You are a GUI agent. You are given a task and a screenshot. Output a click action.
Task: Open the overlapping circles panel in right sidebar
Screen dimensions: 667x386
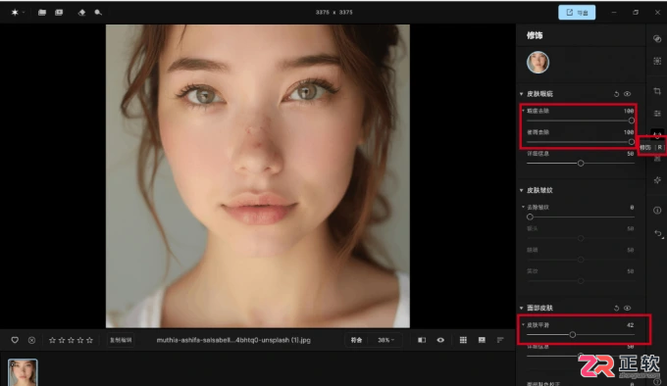point(657,38)
